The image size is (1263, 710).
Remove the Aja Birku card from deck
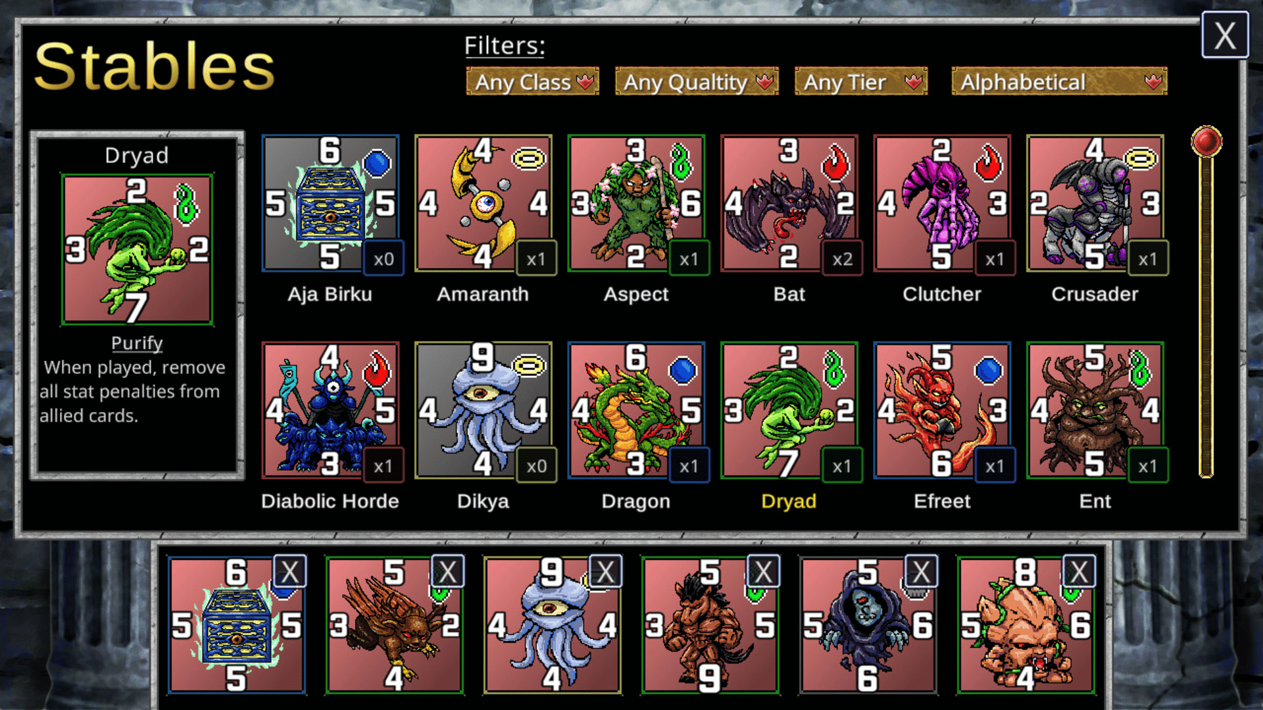tap(290, 572)
